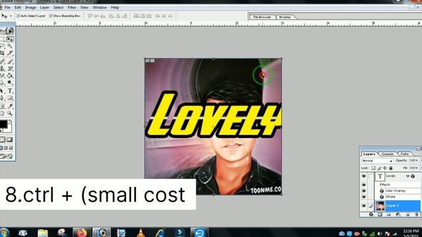The height and width of the screenshot is (237, 422).
Task: Select the History Brush tool
Action: [11, 68]
